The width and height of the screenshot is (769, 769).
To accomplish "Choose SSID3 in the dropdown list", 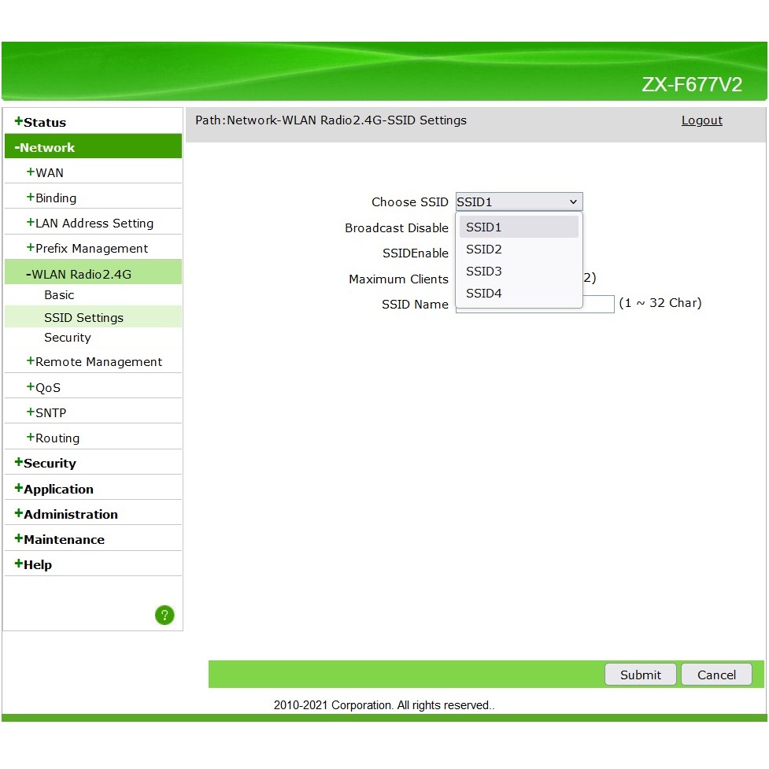I will [483, 272].
